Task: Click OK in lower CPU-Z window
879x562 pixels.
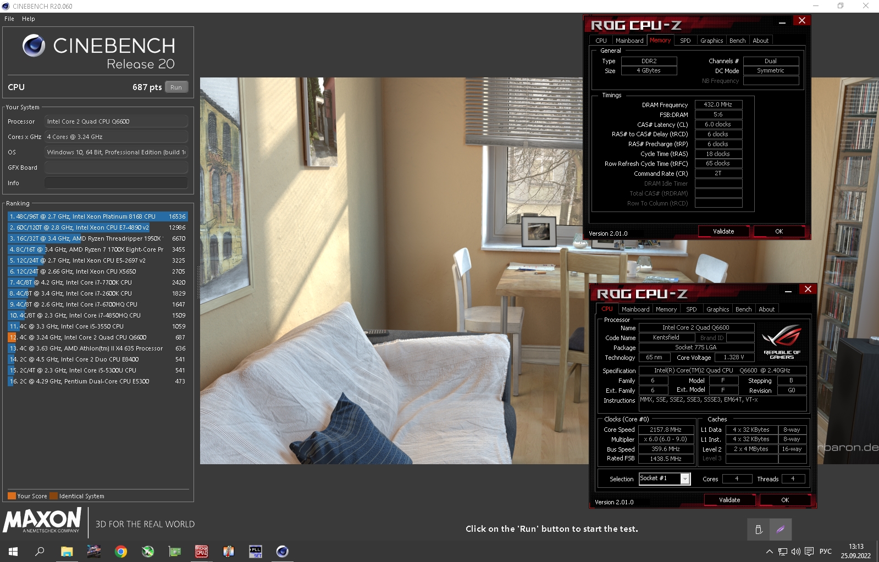Action: tap(785, 500)
